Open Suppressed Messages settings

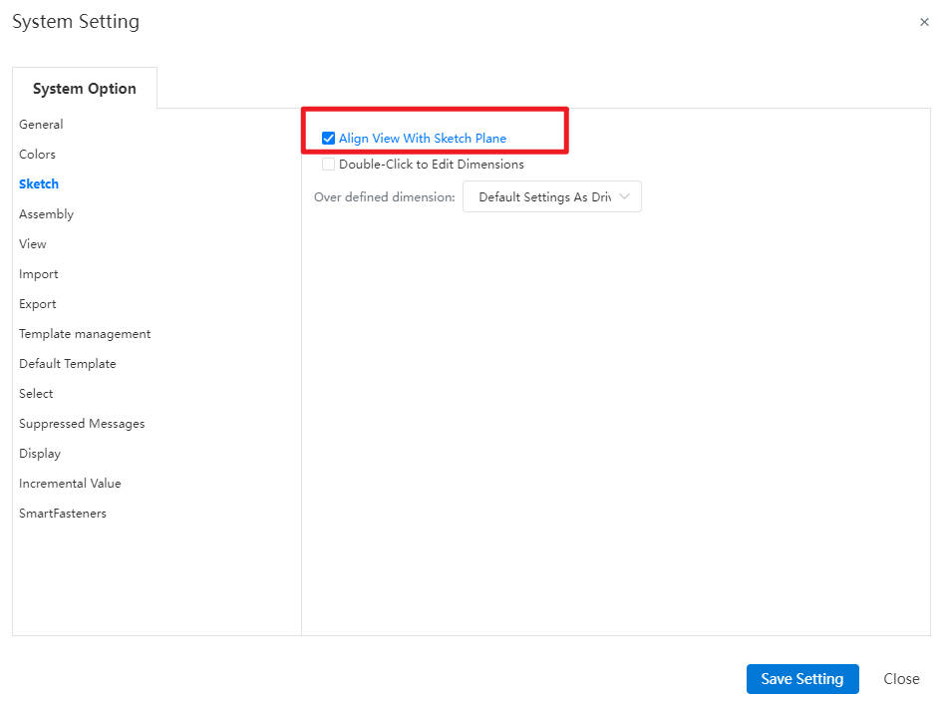click(x=82, y=424)
